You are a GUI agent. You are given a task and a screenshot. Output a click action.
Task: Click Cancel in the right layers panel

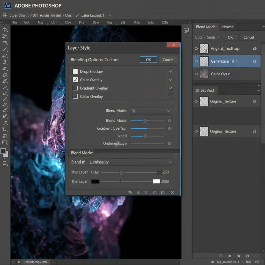tap(248, 37)
